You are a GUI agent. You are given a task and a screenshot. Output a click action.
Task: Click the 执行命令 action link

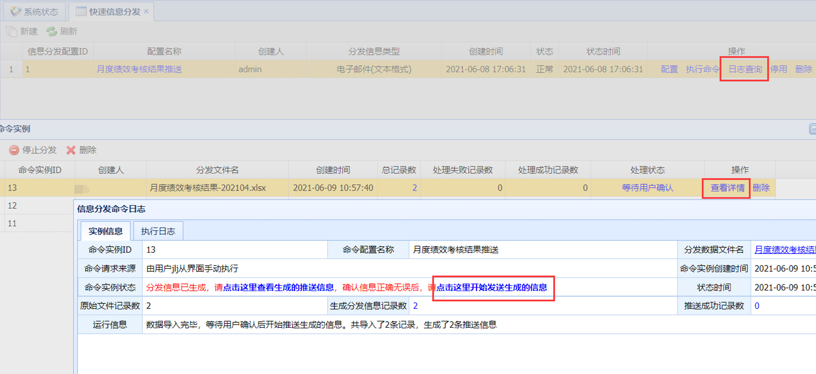[x=702, y=69]
